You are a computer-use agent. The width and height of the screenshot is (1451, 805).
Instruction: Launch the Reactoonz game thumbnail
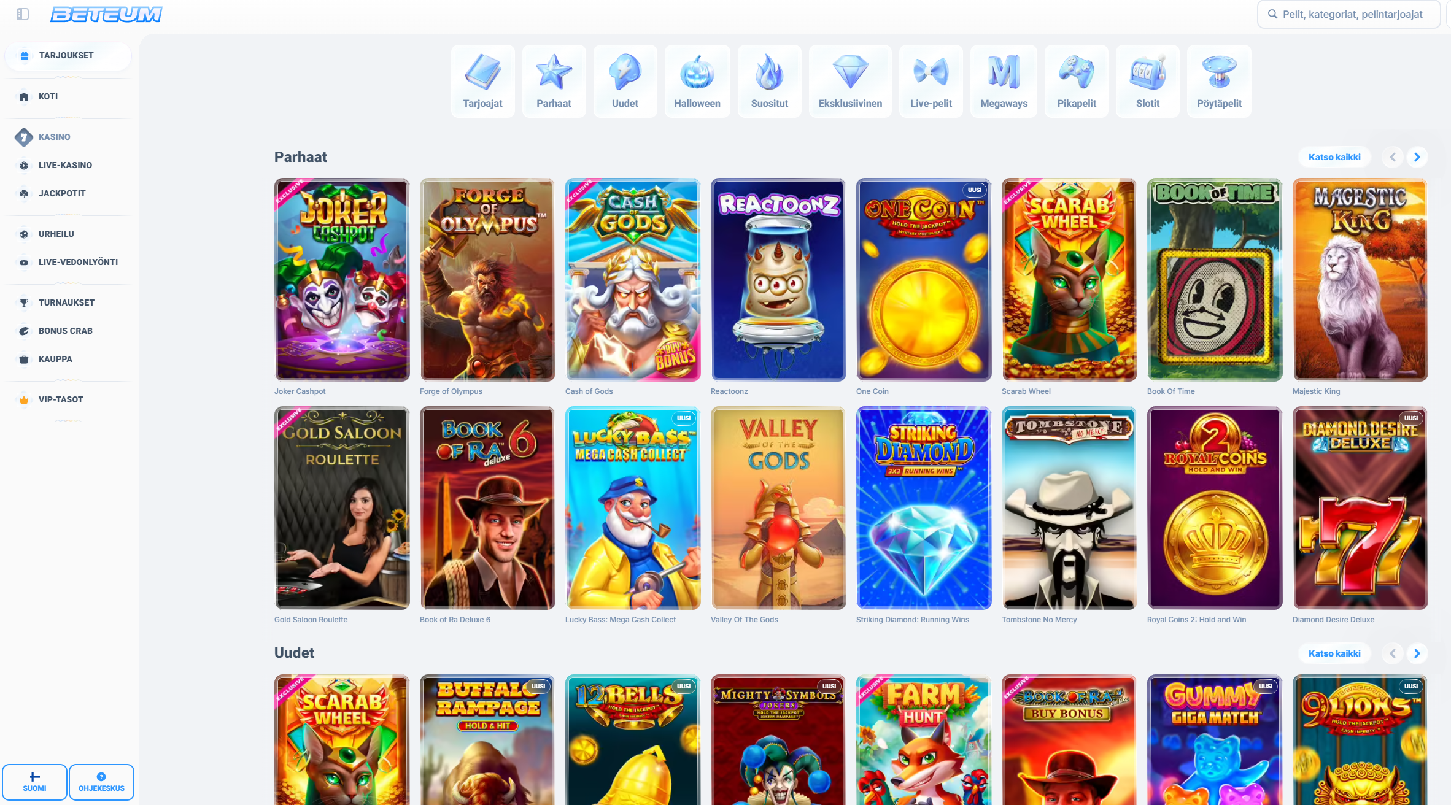coord(778,280)
